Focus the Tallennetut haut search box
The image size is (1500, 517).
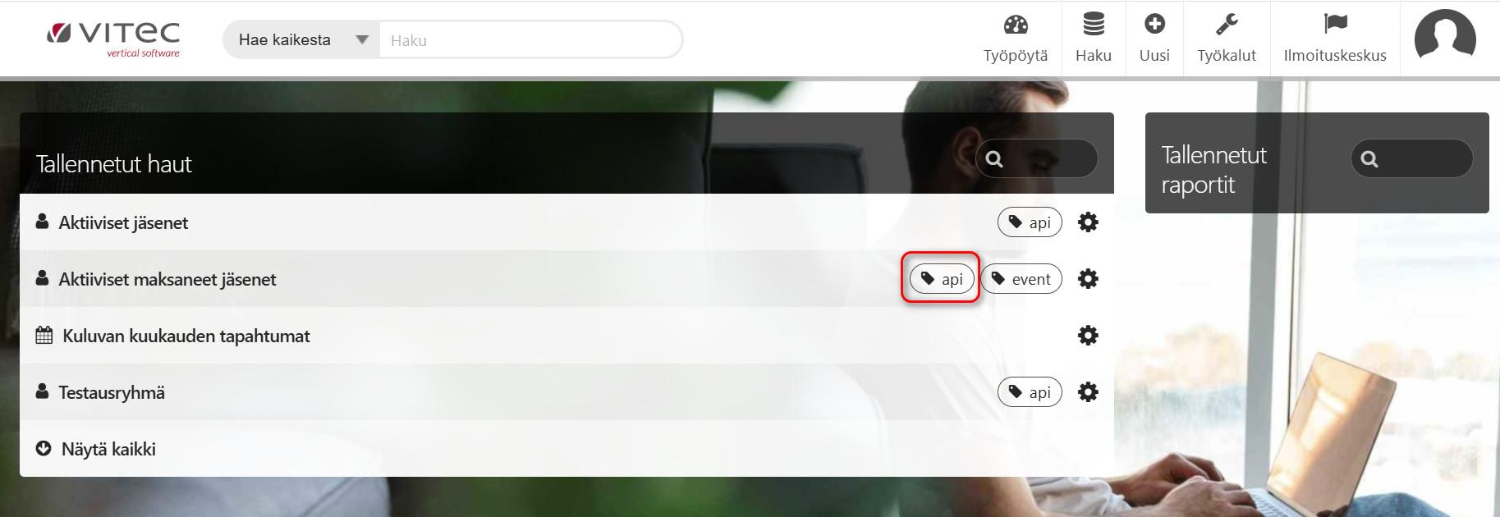1036,158
